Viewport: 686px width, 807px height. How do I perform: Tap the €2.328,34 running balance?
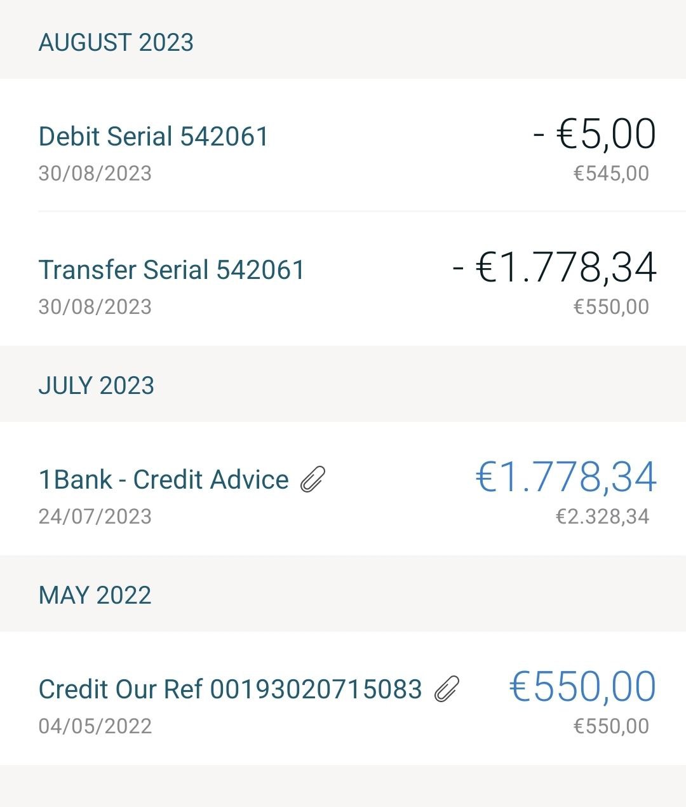tap(602, 517)
